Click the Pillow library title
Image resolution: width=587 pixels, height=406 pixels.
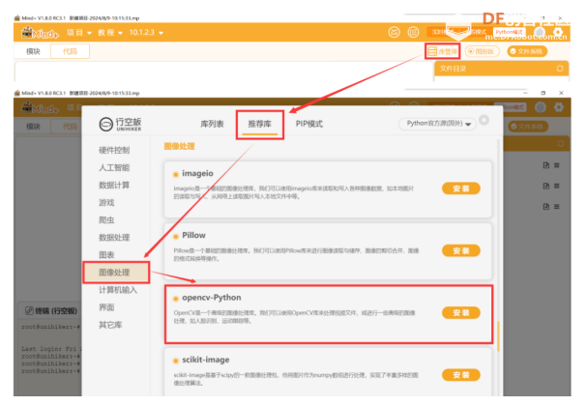193,235
